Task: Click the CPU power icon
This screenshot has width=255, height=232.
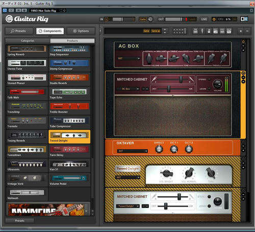Action: tap(214, 19)
